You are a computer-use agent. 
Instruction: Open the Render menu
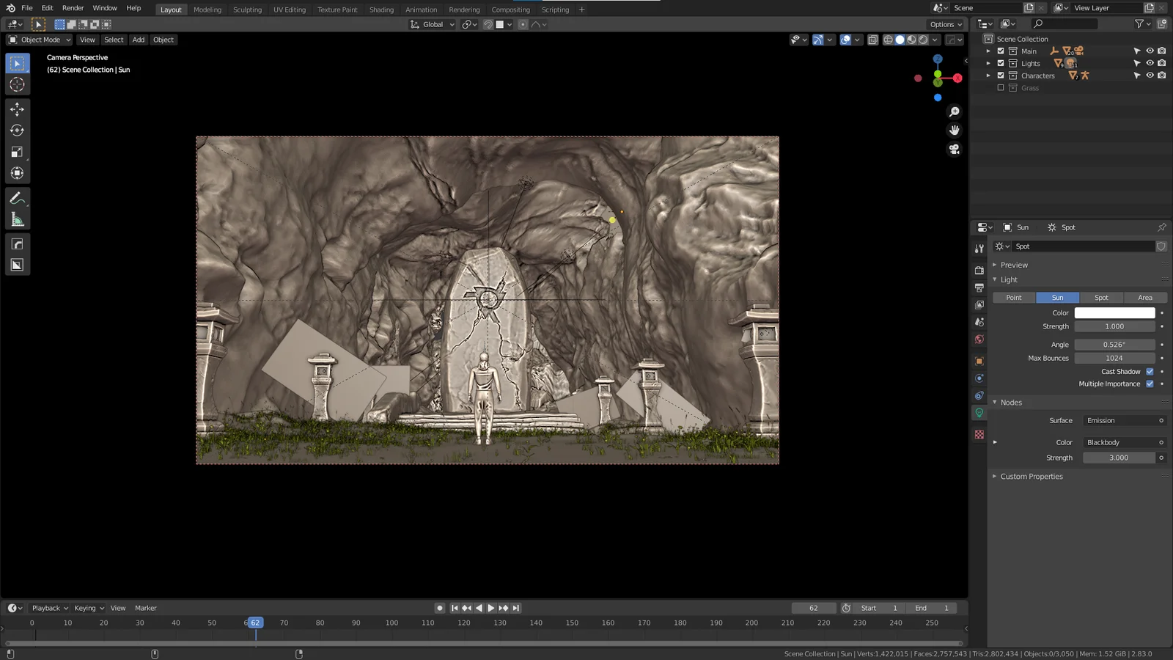click(73, 7)
